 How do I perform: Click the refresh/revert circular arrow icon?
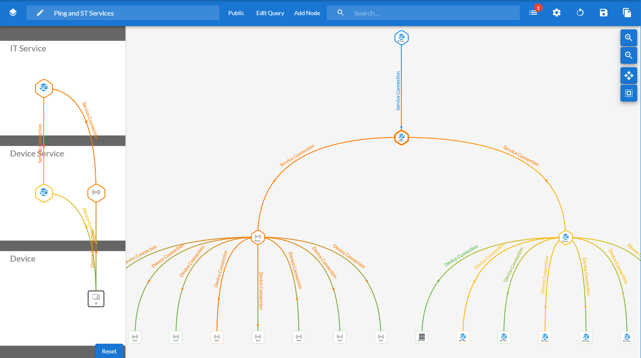[x=580, y=13]
